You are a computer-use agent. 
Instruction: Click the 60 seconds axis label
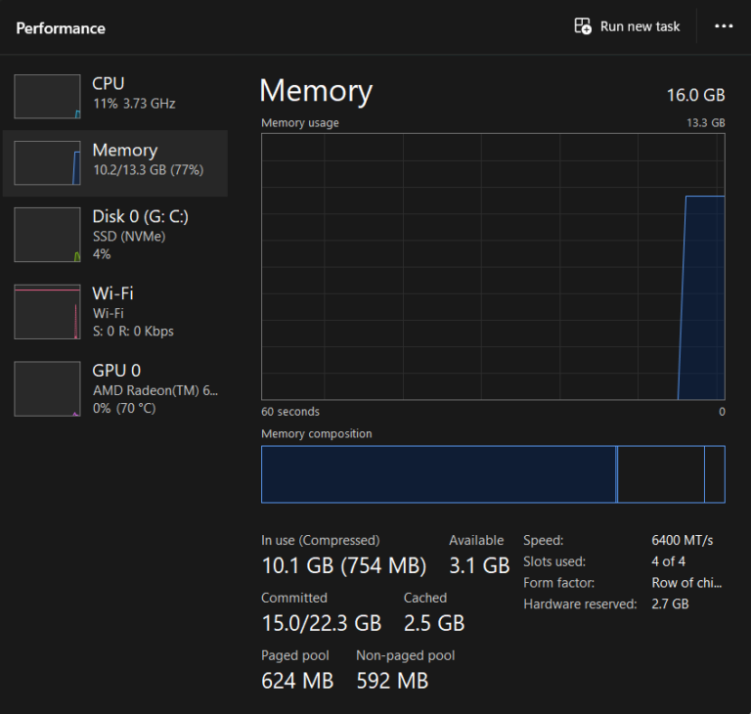coord(290,412)
